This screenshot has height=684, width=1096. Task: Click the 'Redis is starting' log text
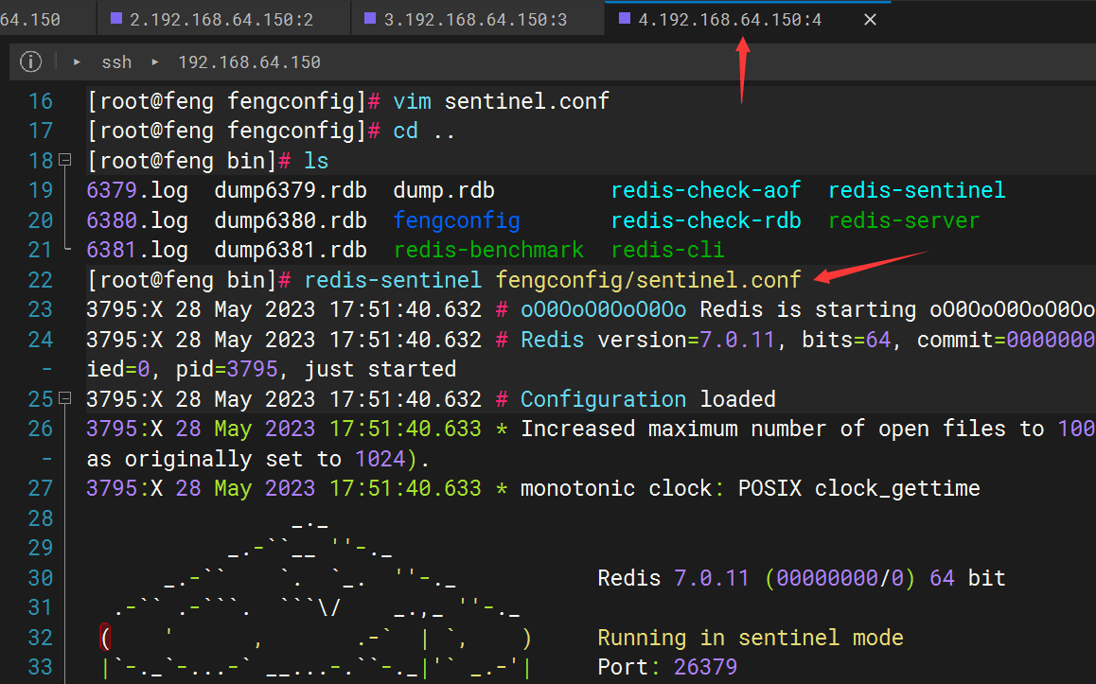pyautogui.click(x=808, y=309)
